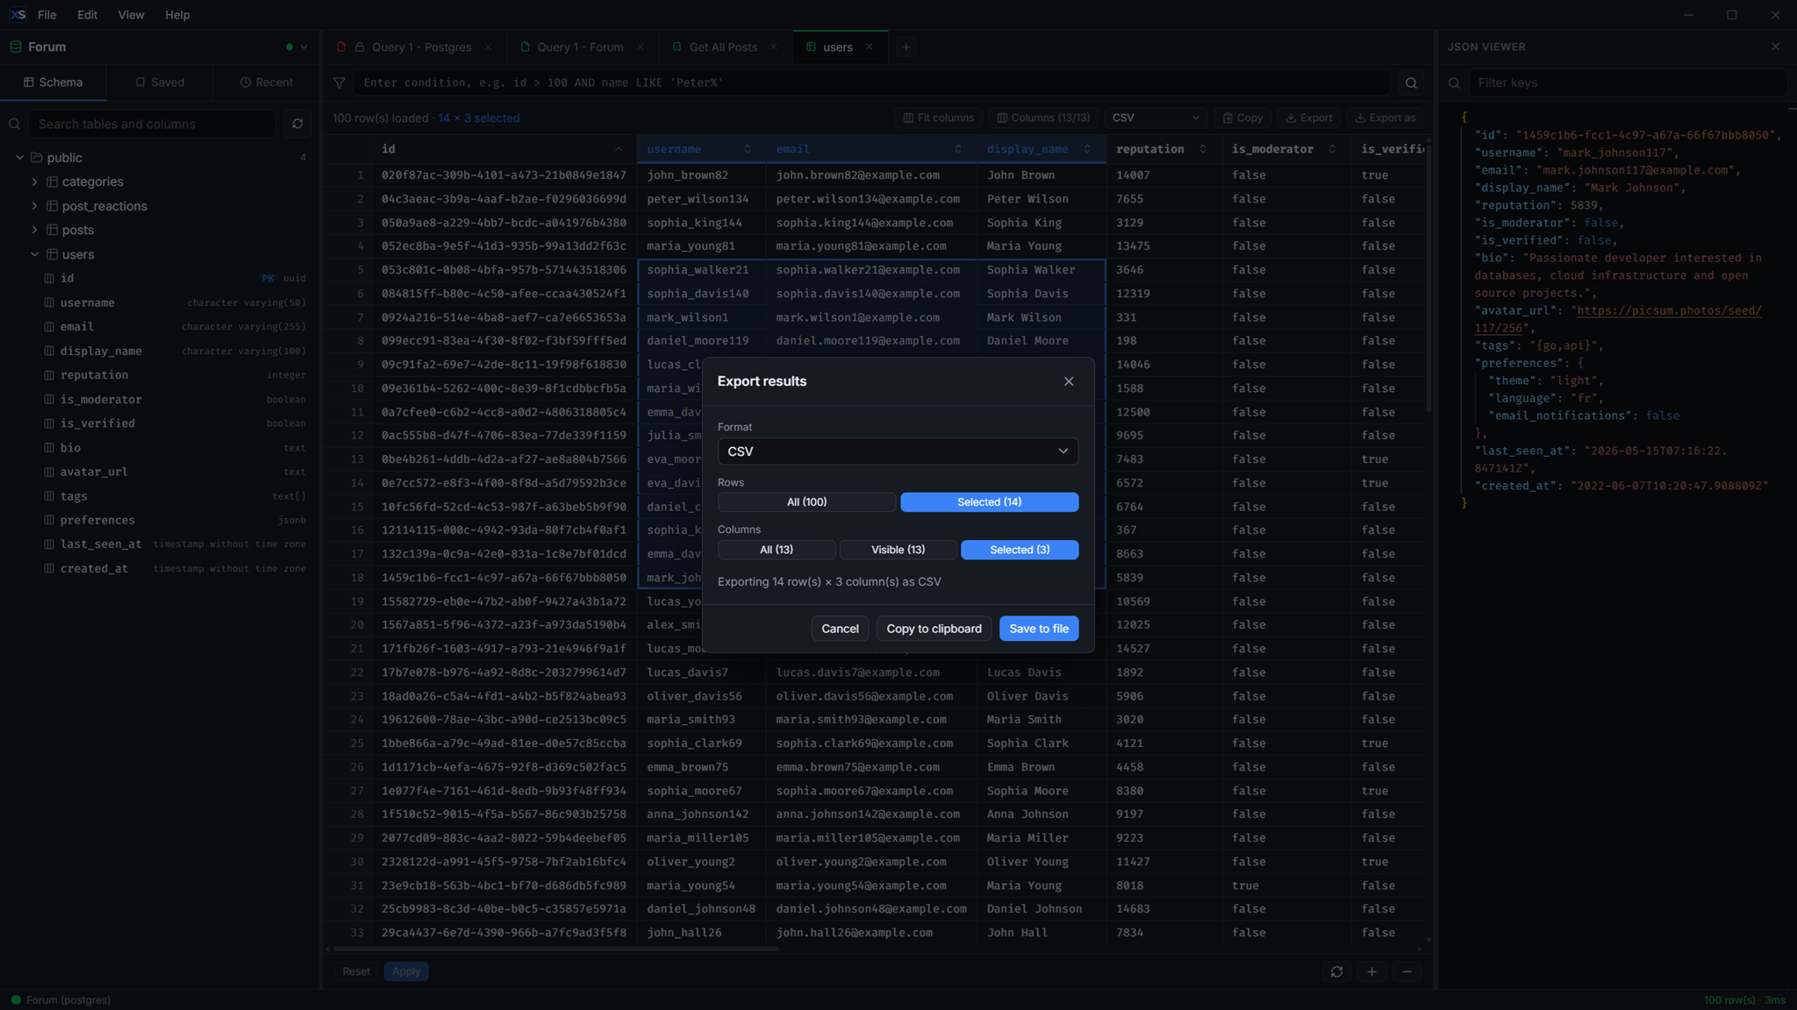
Task: Open the File menu
Action: pyautogui.click(x=47, y=15)
